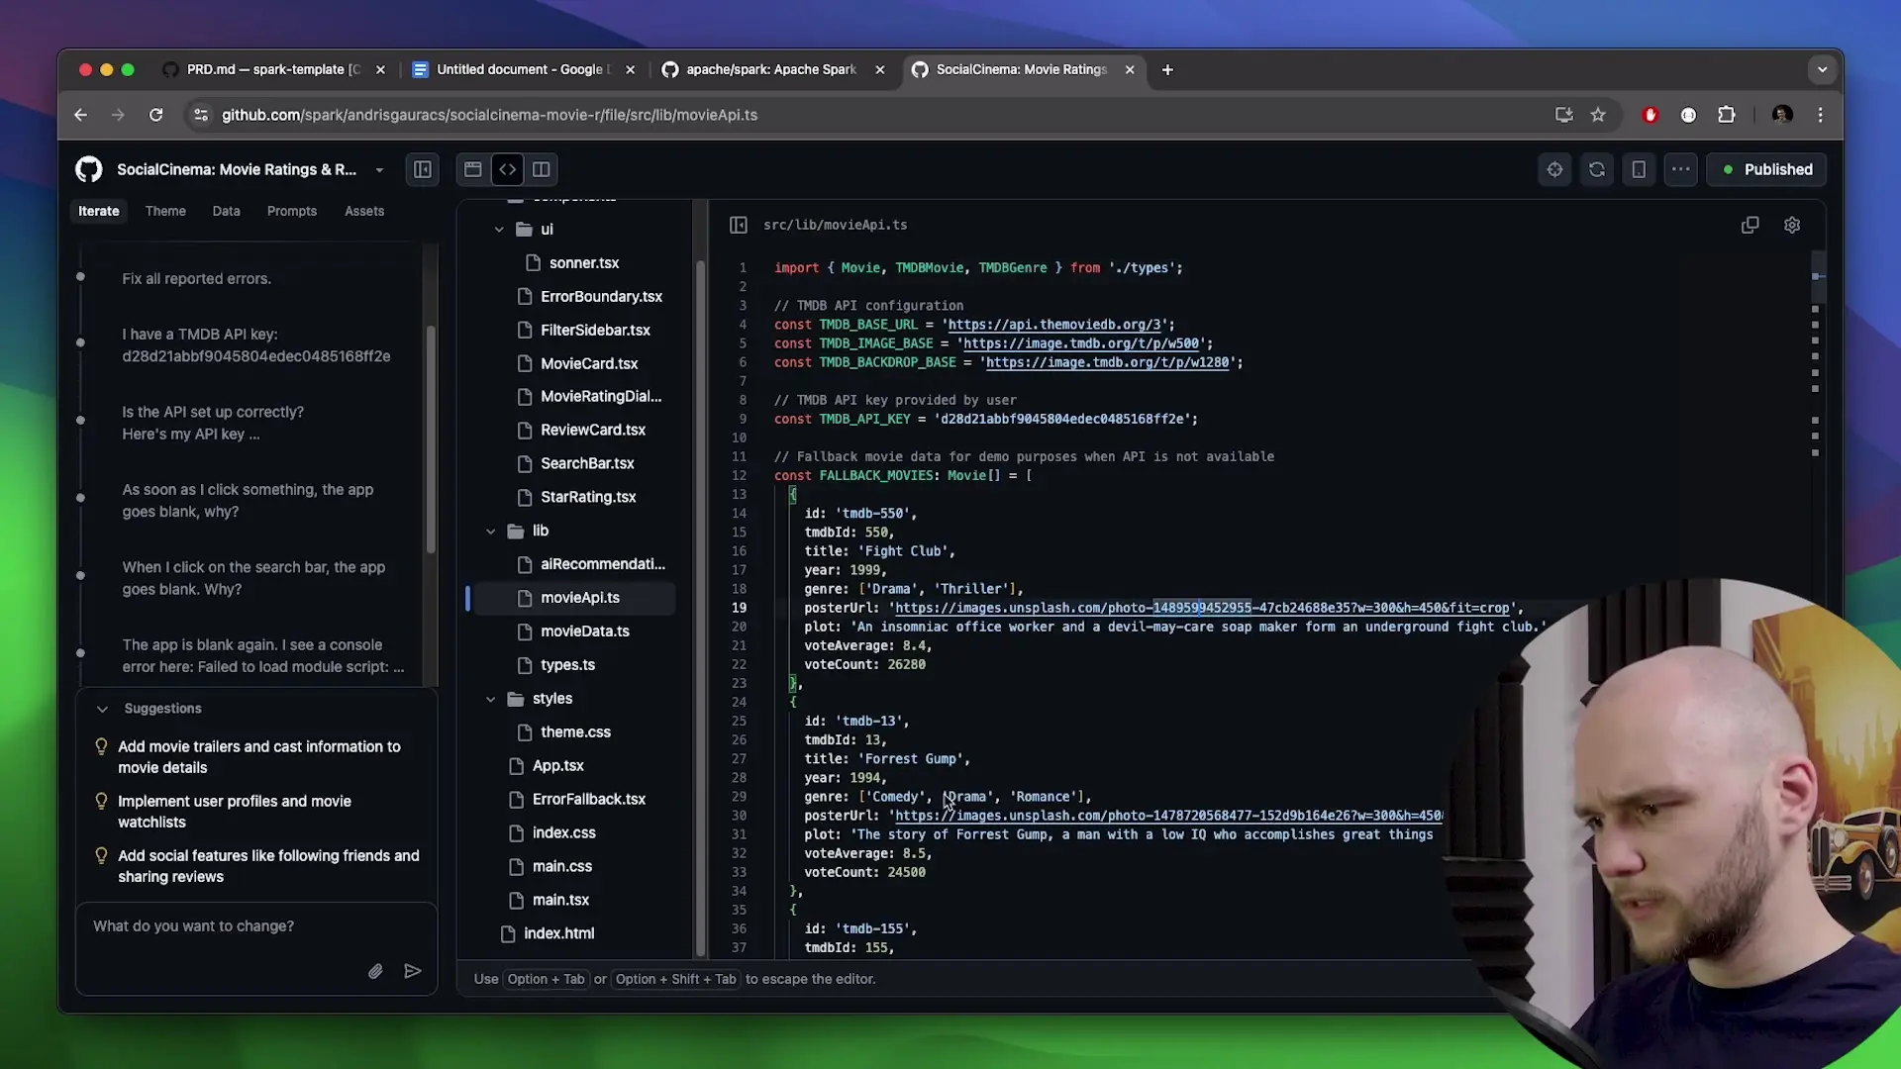Click the target/inspect element icon
The image size is (1901, 1069).
click(x=1554, y=169)
